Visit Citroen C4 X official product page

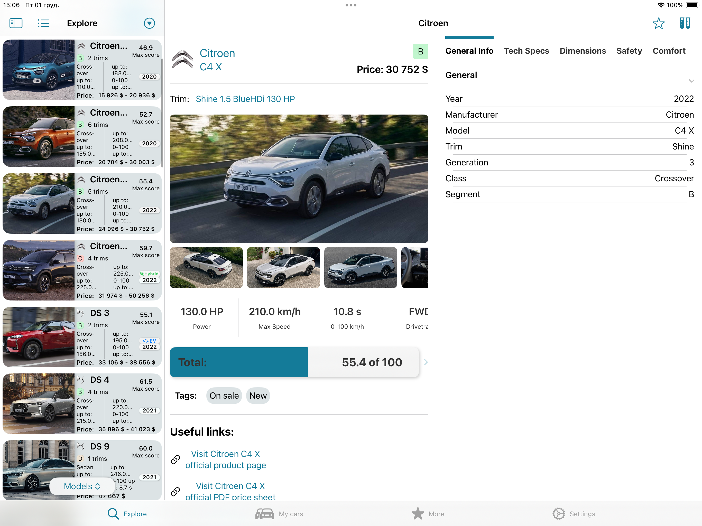pyautogui.click(x=225, y=459)
